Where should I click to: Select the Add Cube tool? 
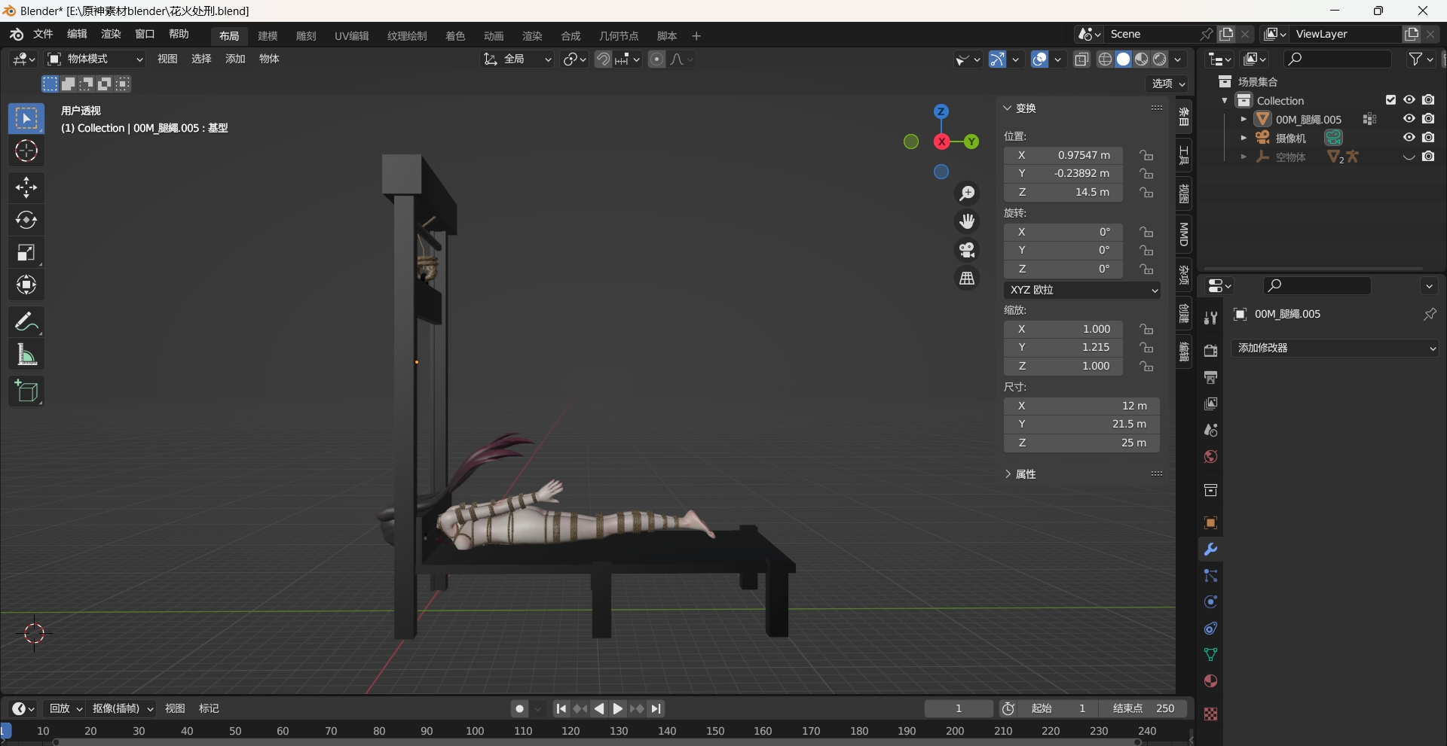[26, 391]
